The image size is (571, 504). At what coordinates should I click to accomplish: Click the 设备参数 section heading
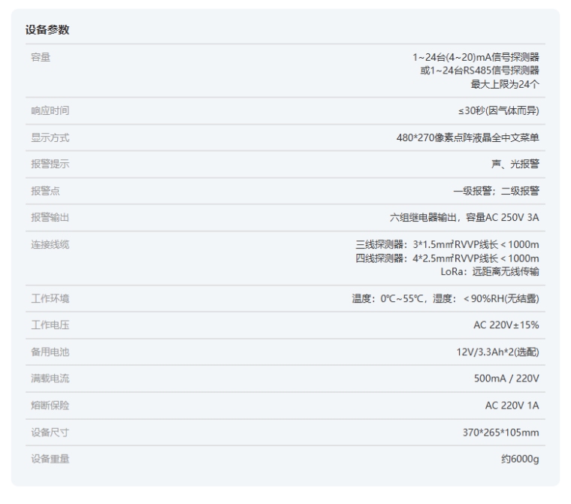48,29
